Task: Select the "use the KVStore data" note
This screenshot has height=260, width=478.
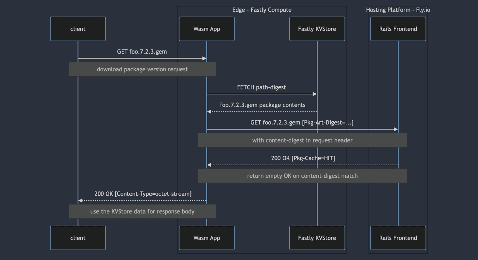Action: coord(142,211)
